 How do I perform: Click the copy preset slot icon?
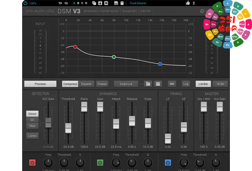[x=94, y=3]
